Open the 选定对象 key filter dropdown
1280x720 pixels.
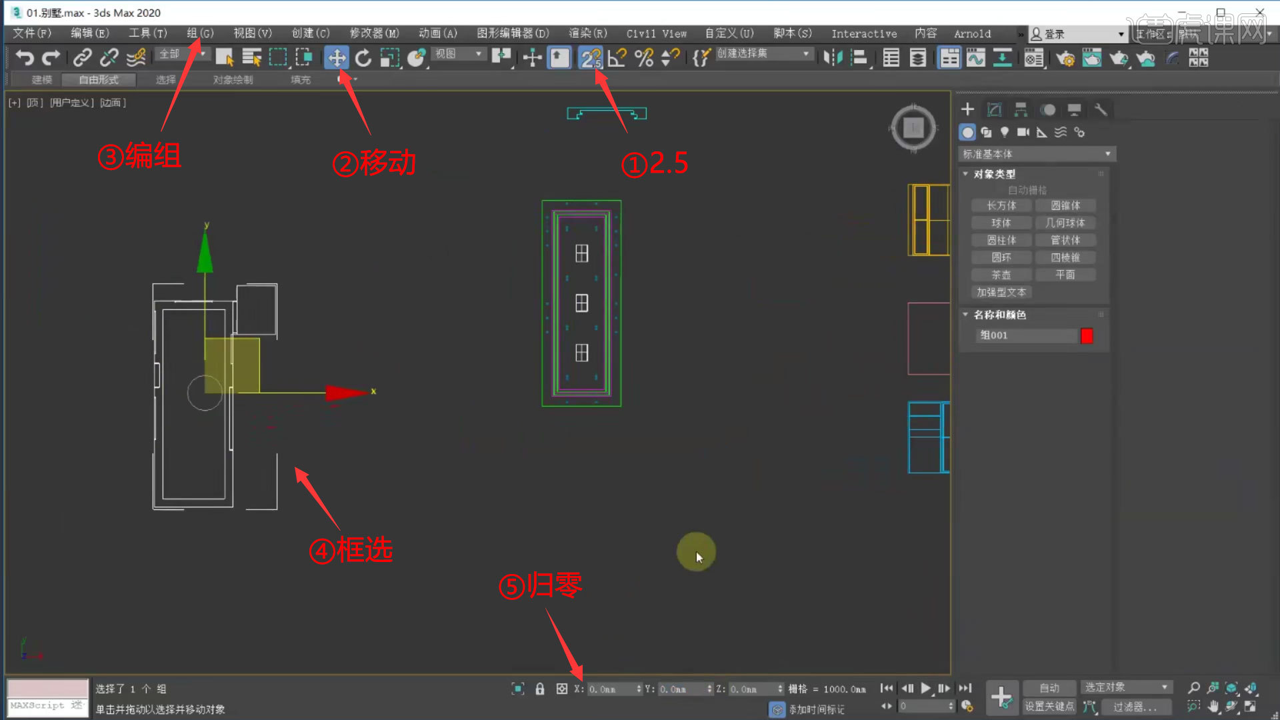pos(1126,687)
